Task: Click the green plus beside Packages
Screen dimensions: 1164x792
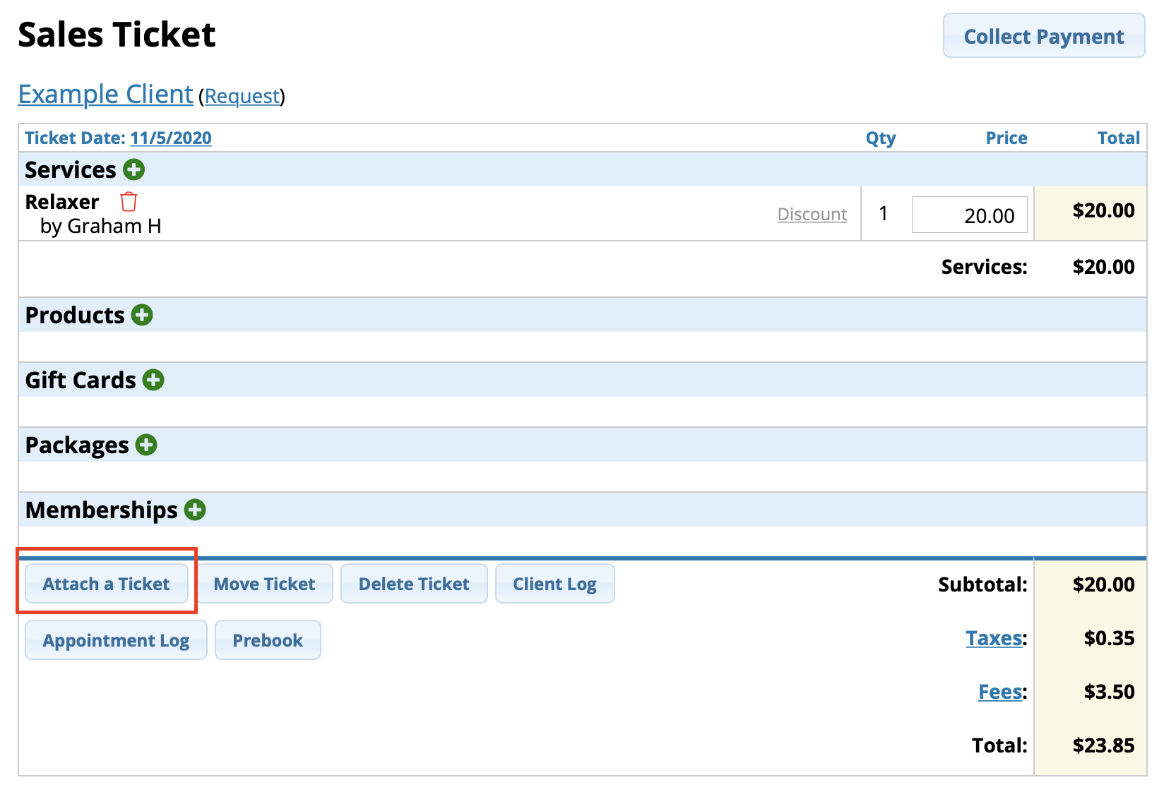Action: tap(146, 445)
